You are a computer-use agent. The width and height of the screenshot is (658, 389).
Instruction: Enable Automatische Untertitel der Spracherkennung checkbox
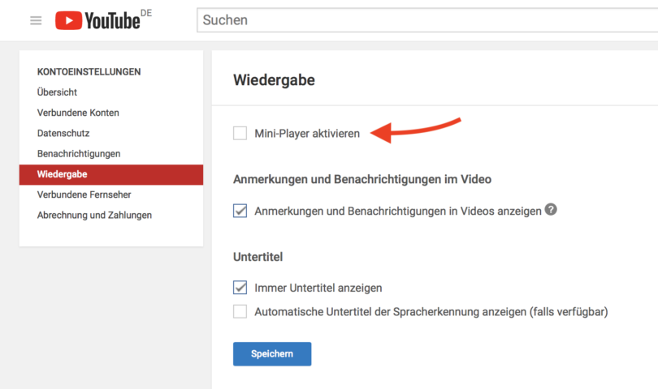tap(240, 311)
